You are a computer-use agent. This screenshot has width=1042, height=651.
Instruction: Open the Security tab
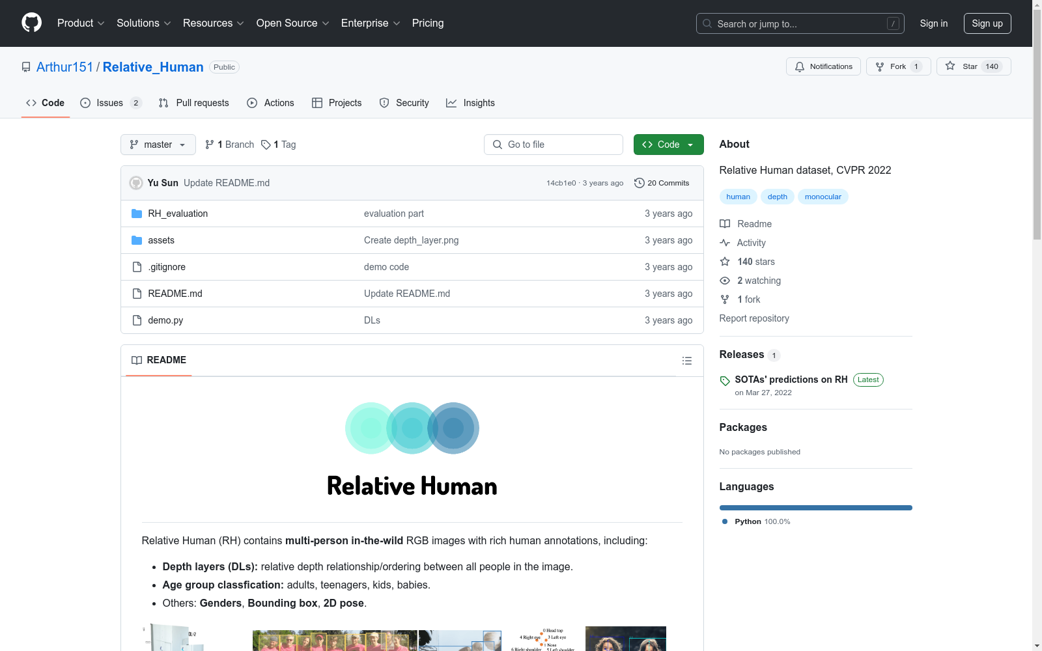404,103
